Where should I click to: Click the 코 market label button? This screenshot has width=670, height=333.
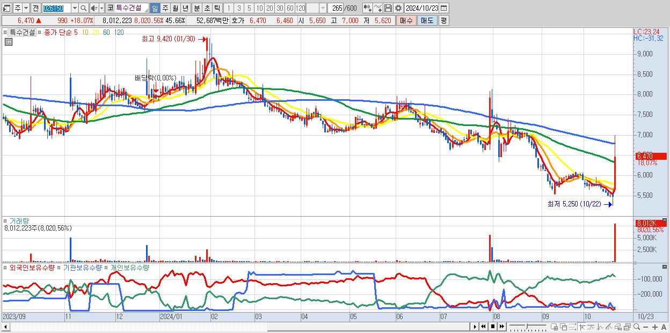tap(110, 8)
